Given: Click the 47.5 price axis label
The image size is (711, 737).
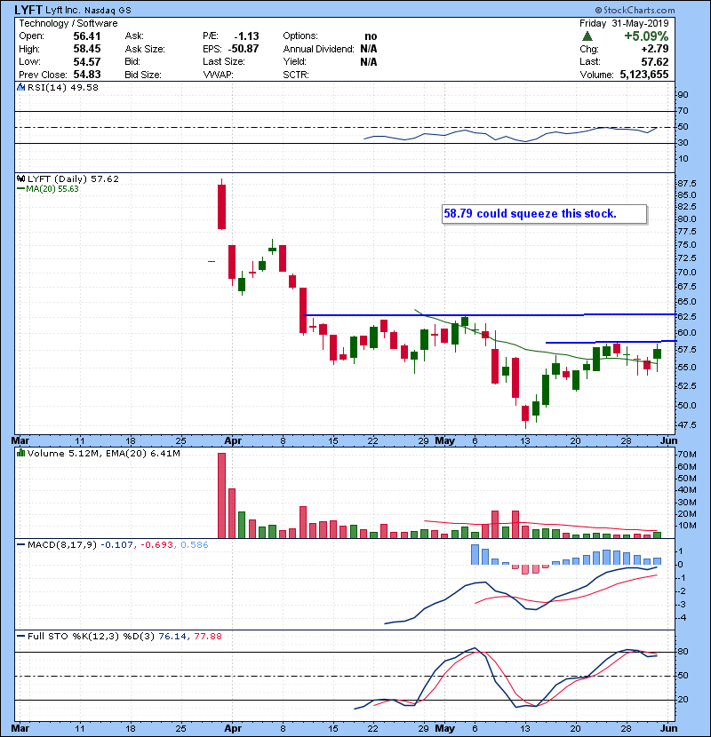Looking at the screenshot, I should [x=687, y=425].
